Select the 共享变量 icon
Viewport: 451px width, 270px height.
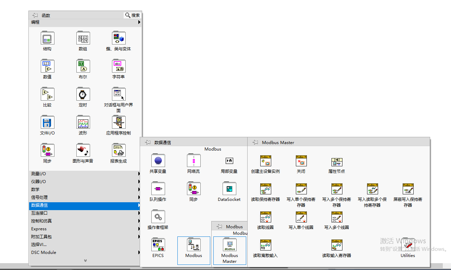pyautogui.click(x=158, y=160)
